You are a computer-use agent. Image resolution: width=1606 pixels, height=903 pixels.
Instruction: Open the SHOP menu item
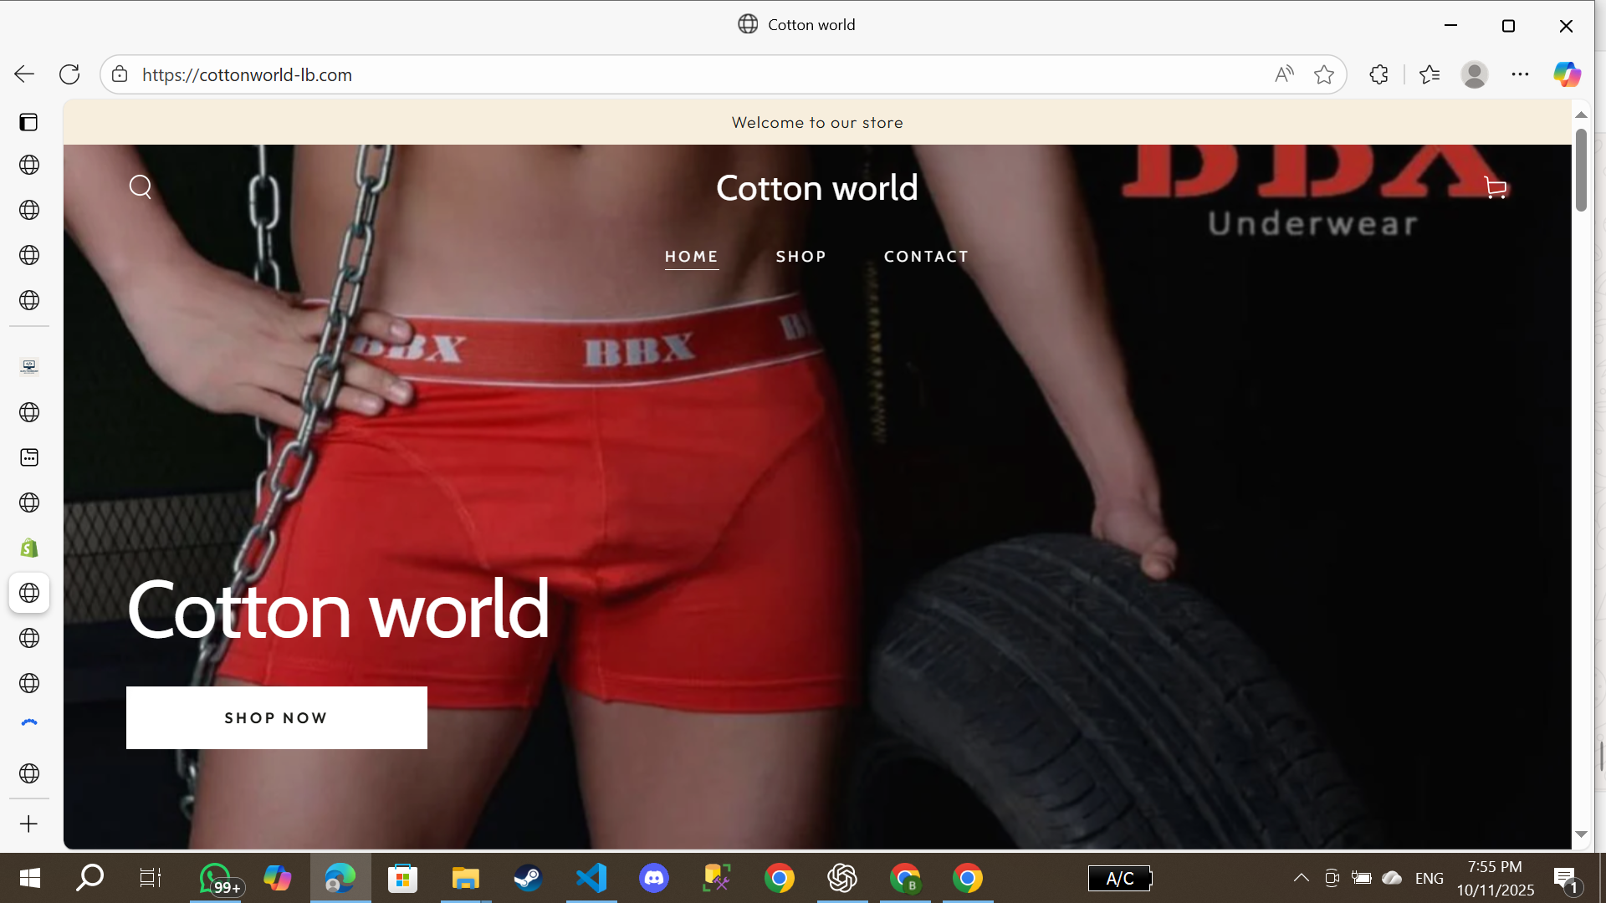click(800, 257)
